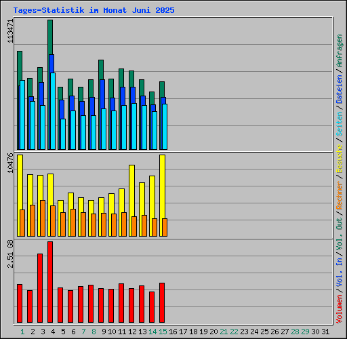
Task: Click day 5 on the x-axis
Action: tap(63, 332)
